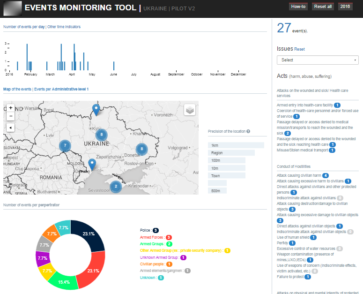This screenshot has width=363, height=294.
Task: Click the help icon beside Precision of the location
Action: [248, 132]
